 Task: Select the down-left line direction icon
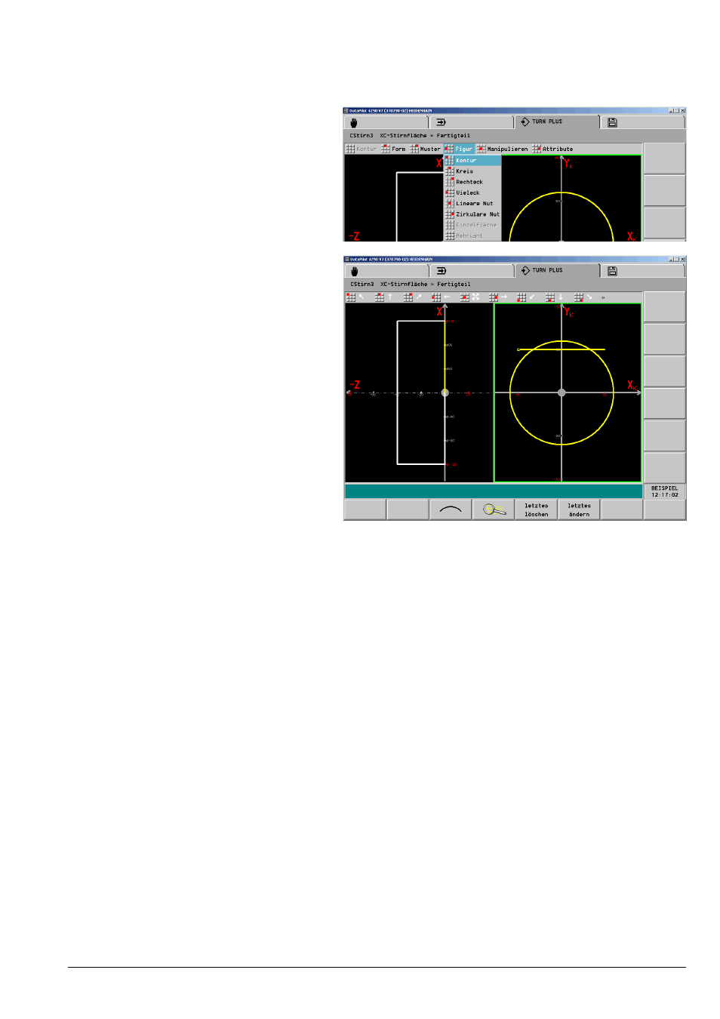click(x=526, y=297)
